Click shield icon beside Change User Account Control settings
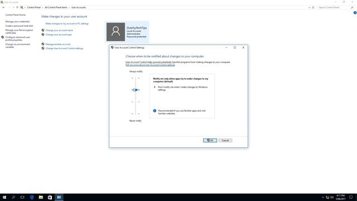Screen dimensions: 357x201 click(x=43, y=49)
